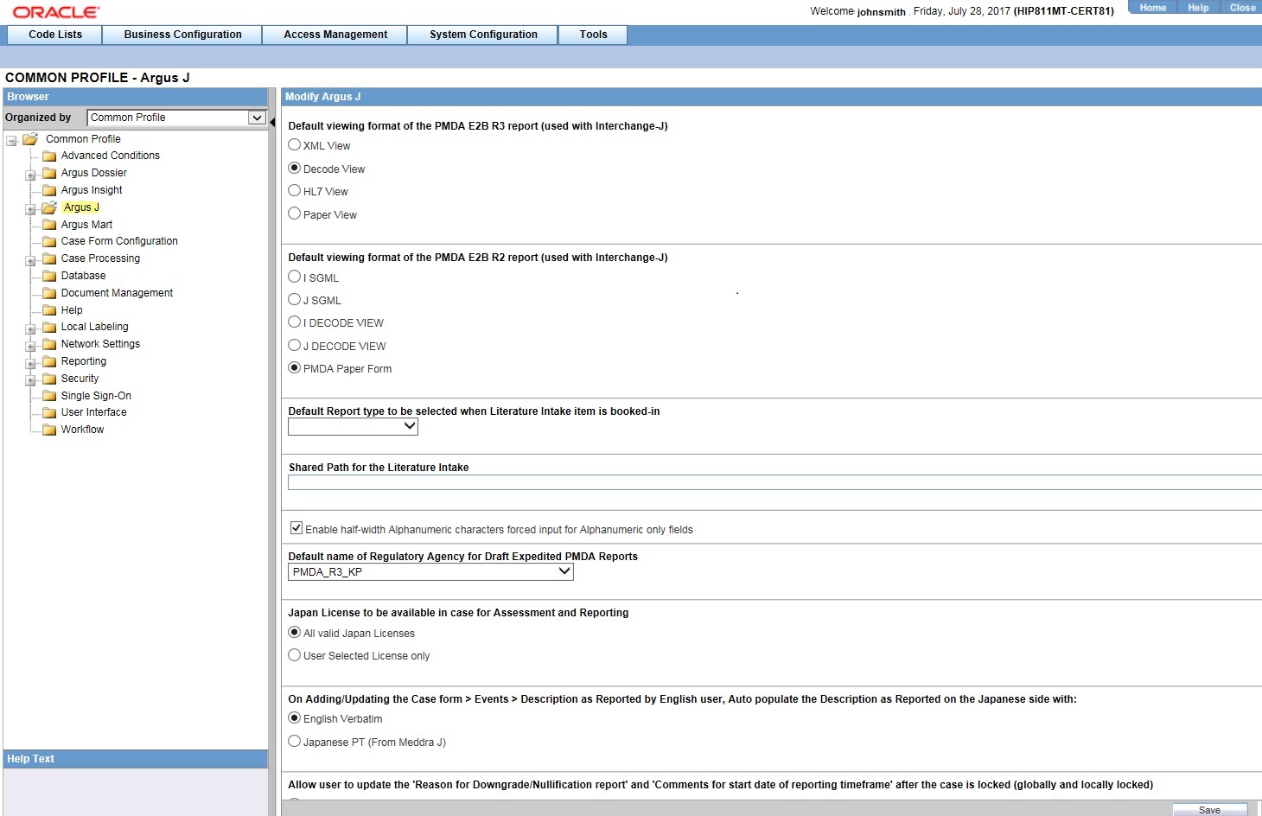Open the System Configuration menu

coord(483,35)
